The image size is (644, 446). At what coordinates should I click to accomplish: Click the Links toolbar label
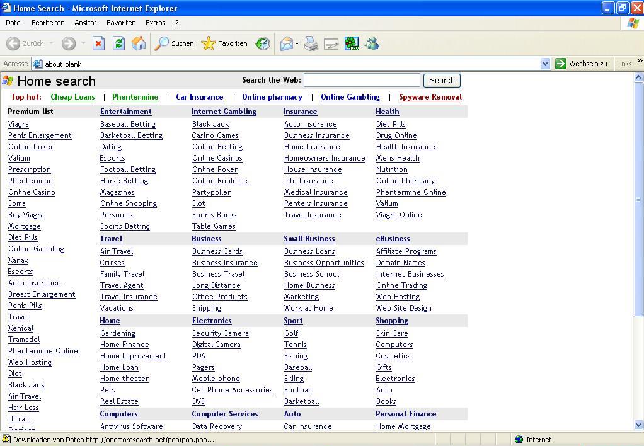tap(624, 64)
